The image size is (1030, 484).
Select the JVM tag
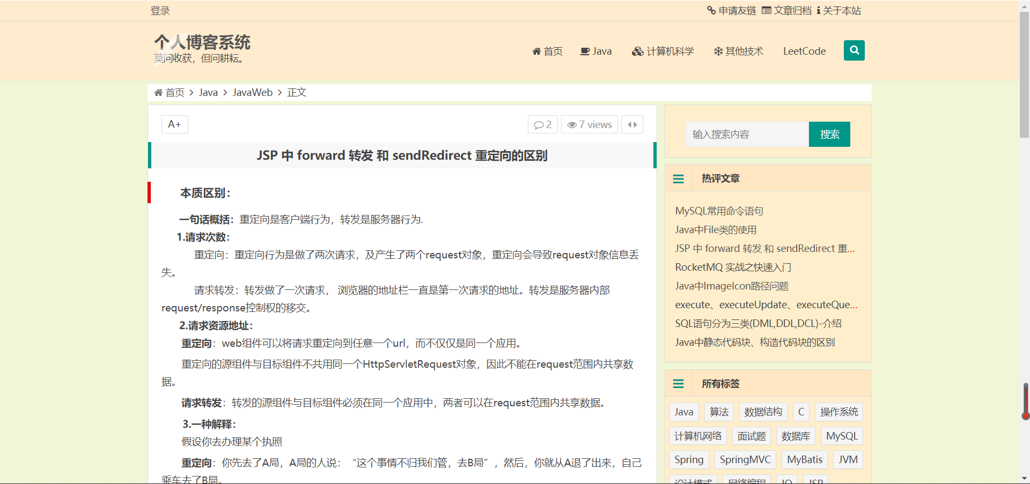coord(848,459)
